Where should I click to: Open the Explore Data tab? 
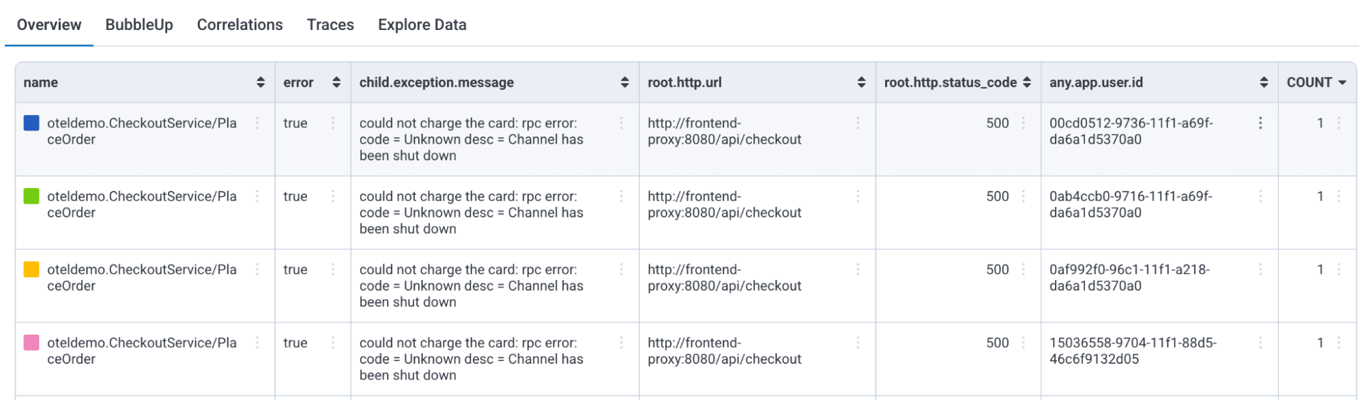click(422, 25)
